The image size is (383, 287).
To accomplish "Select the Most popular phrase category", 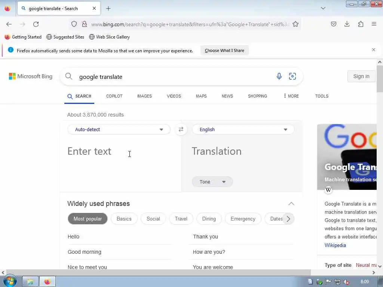I will (x=88, y=219).
